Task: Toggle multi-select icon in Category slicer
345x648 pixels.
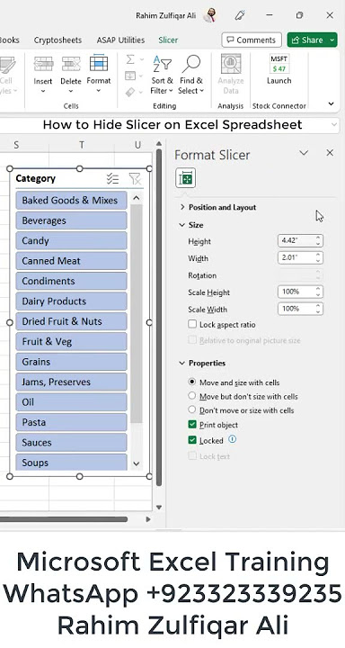Action: [x=112, y=178]
